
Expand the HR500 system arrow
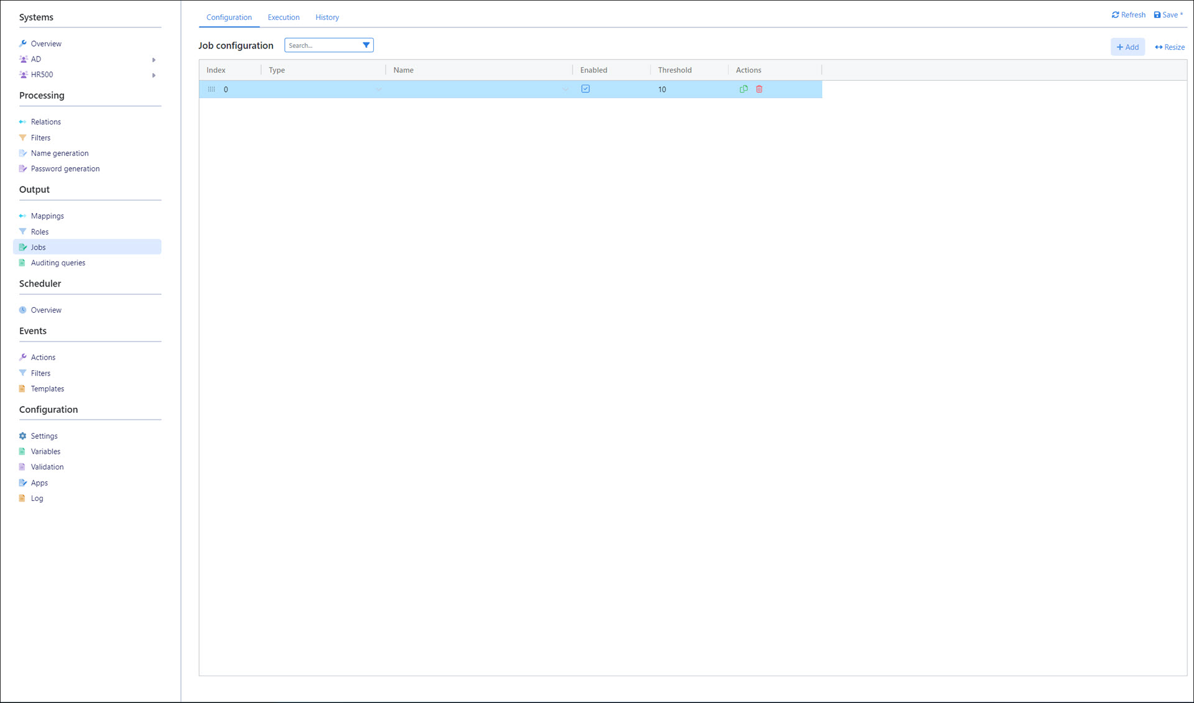[x=154, y=75]
